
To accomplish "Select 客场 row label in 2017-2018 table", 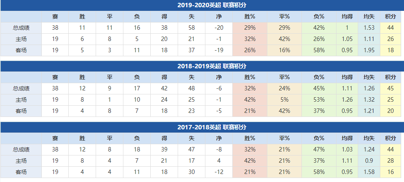I will coord(21,172).
